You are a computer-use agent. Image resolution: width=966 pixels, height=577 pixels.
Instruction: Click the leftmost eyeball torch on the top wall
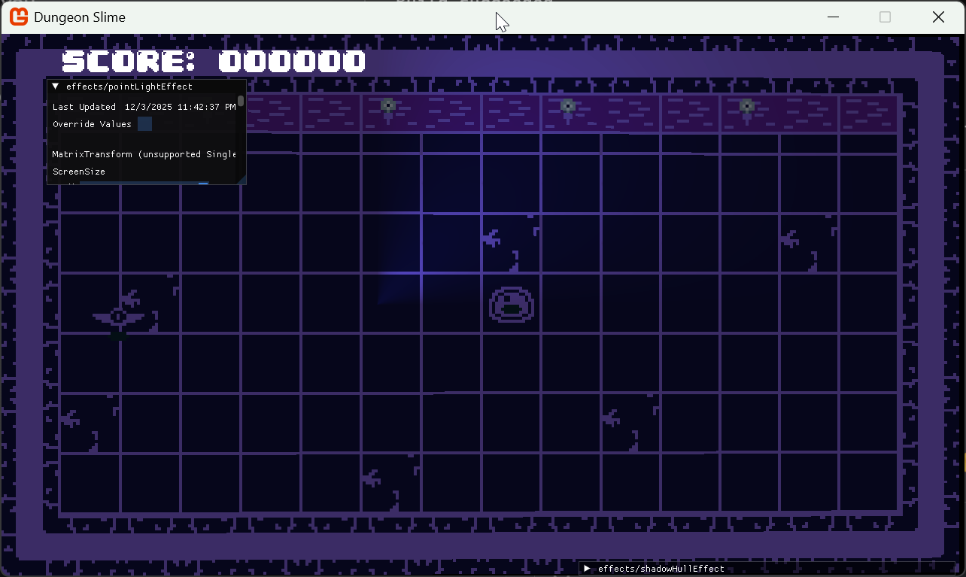(388, 106)
